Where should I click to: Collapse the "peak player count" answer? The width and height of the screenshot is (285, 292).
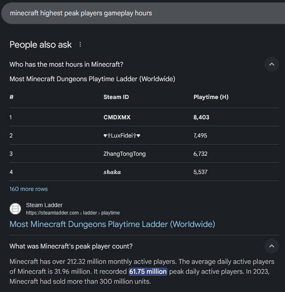pyautogui.click(x=272, y=246)
